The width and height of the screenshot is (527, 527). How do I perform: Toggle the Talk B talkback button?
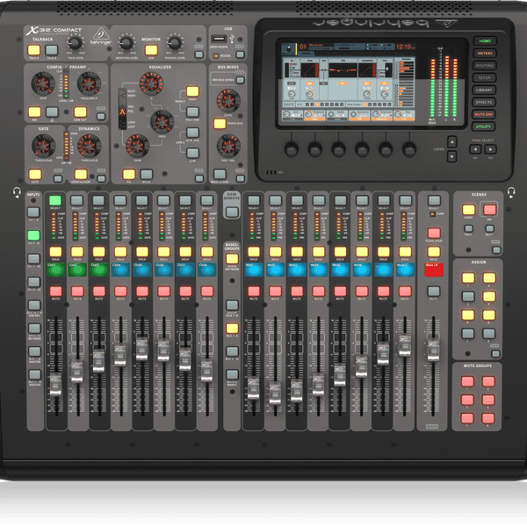(52, 50)
